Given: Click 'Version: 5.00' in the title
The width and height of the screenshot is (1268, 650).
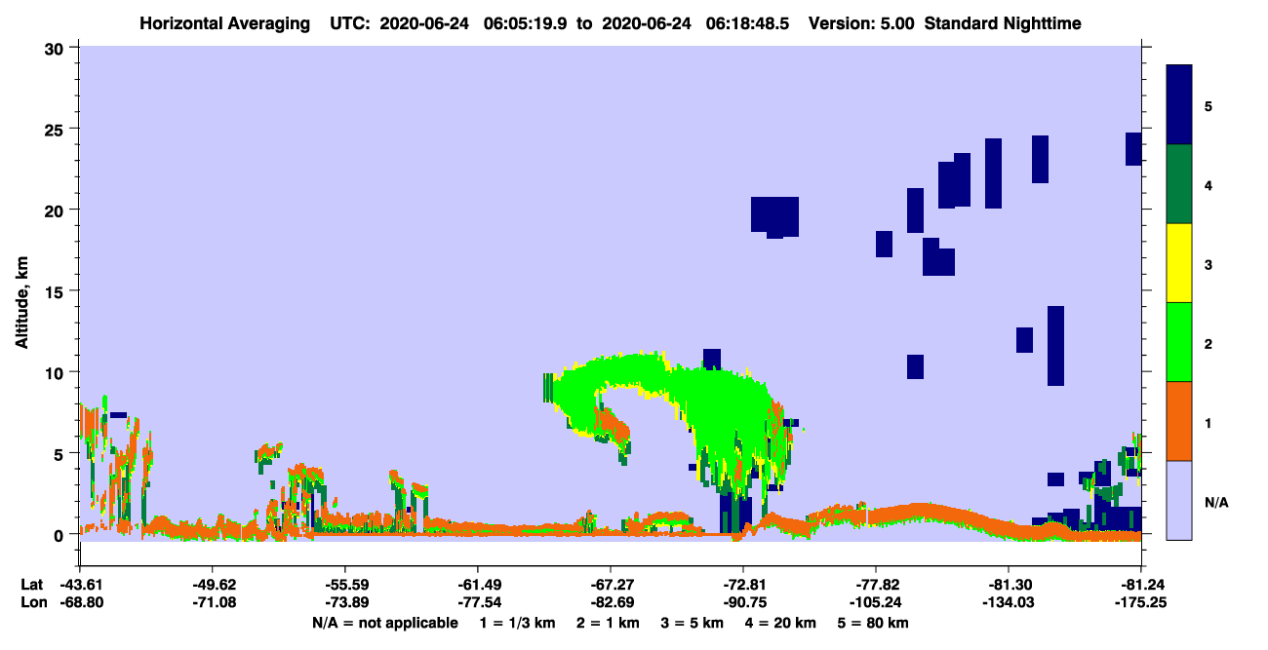Looking at the screenshot, I should 861,22.
